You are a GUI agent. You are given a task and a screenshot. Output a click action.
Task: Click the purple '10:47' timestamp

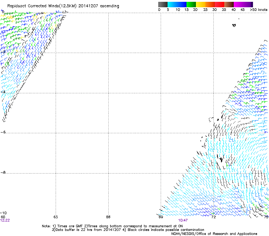183,220
